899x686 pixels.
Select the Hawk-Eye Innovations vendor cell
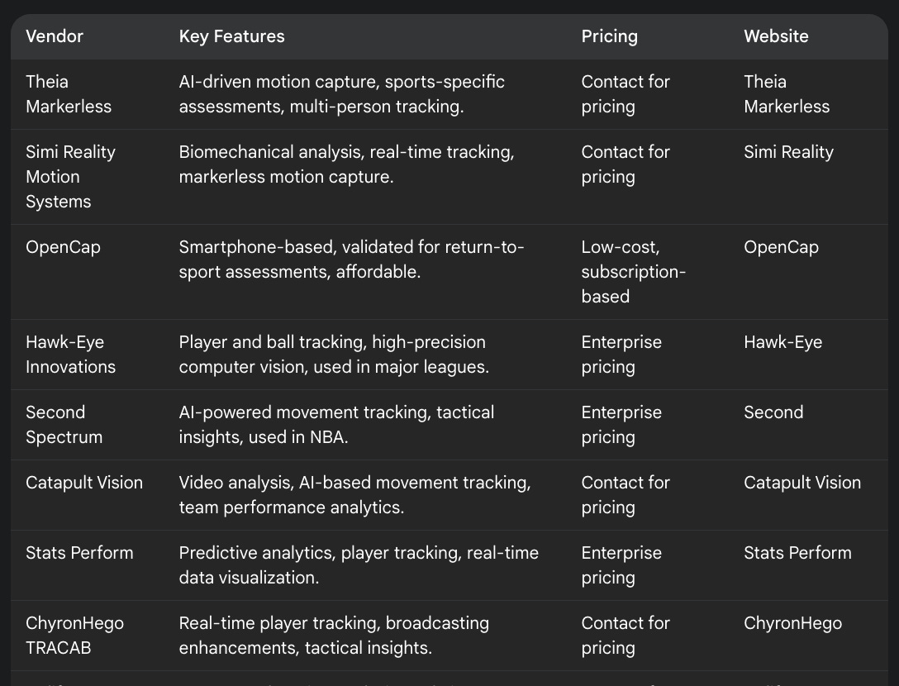click(x=70, y=355)
